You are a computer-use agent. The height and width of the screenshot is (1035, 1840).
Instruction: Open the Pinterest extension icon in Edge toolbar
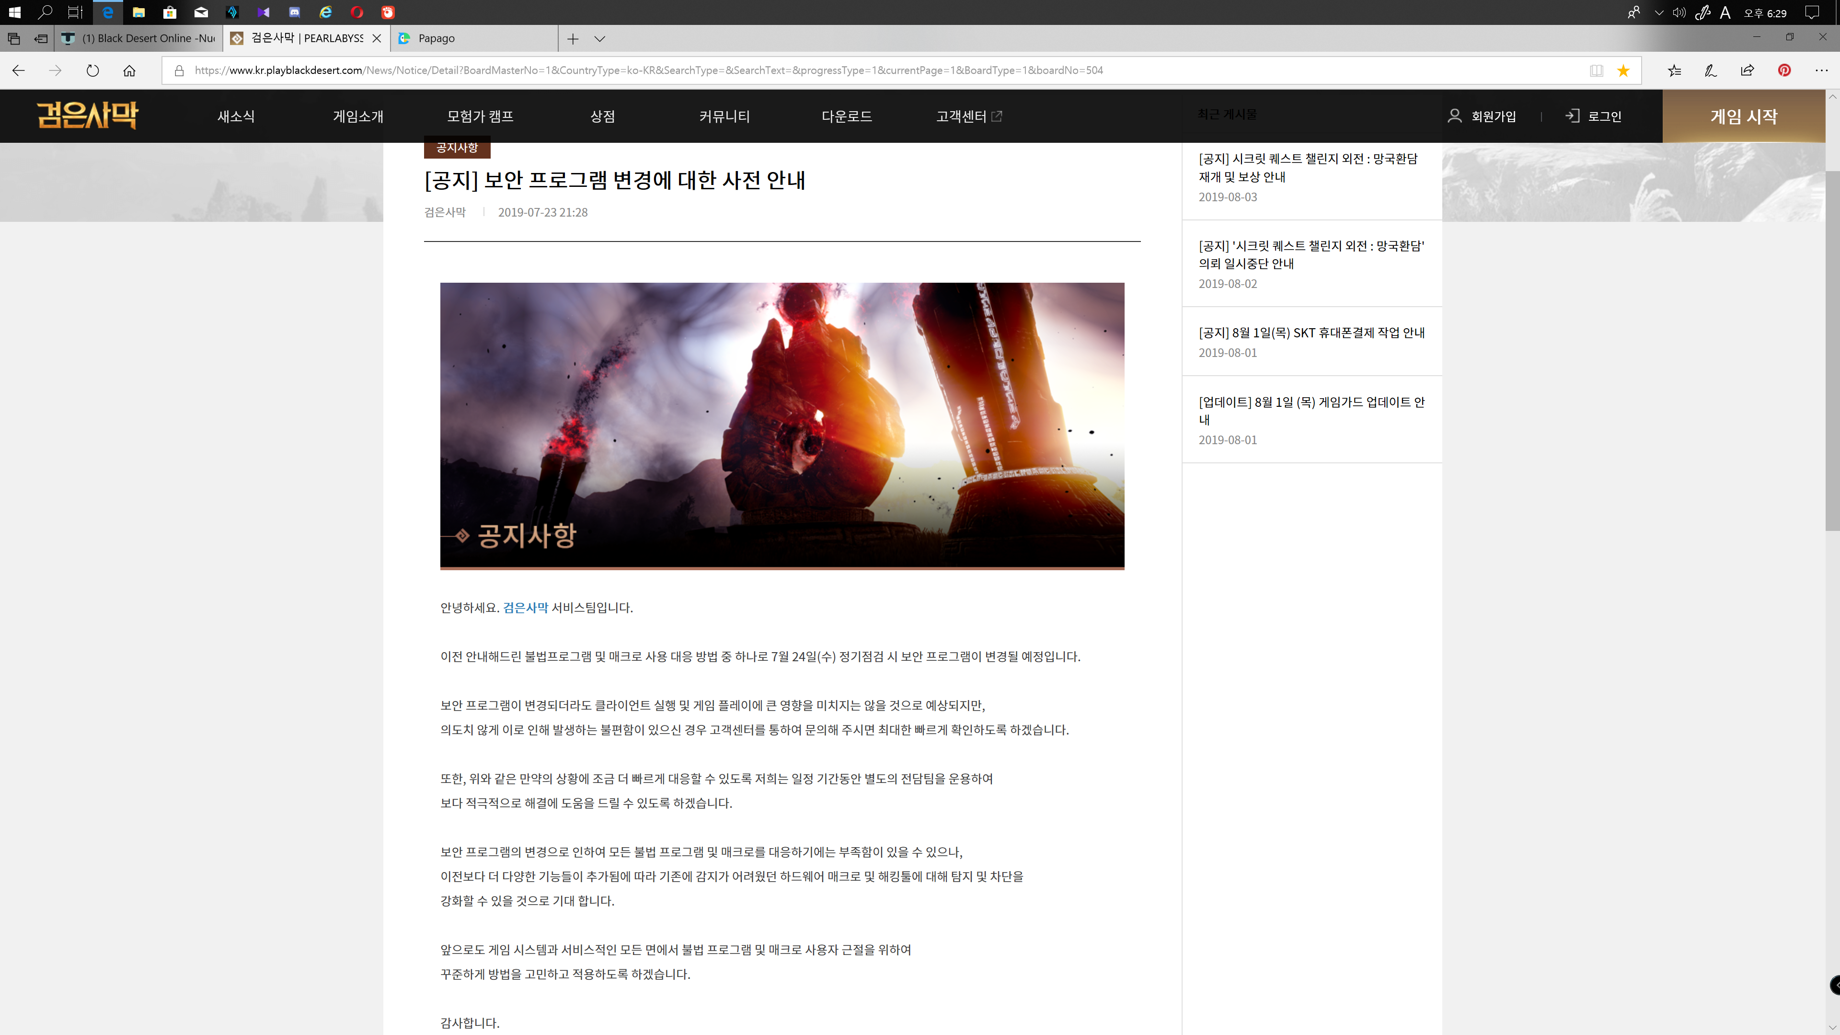(1785, 70)
